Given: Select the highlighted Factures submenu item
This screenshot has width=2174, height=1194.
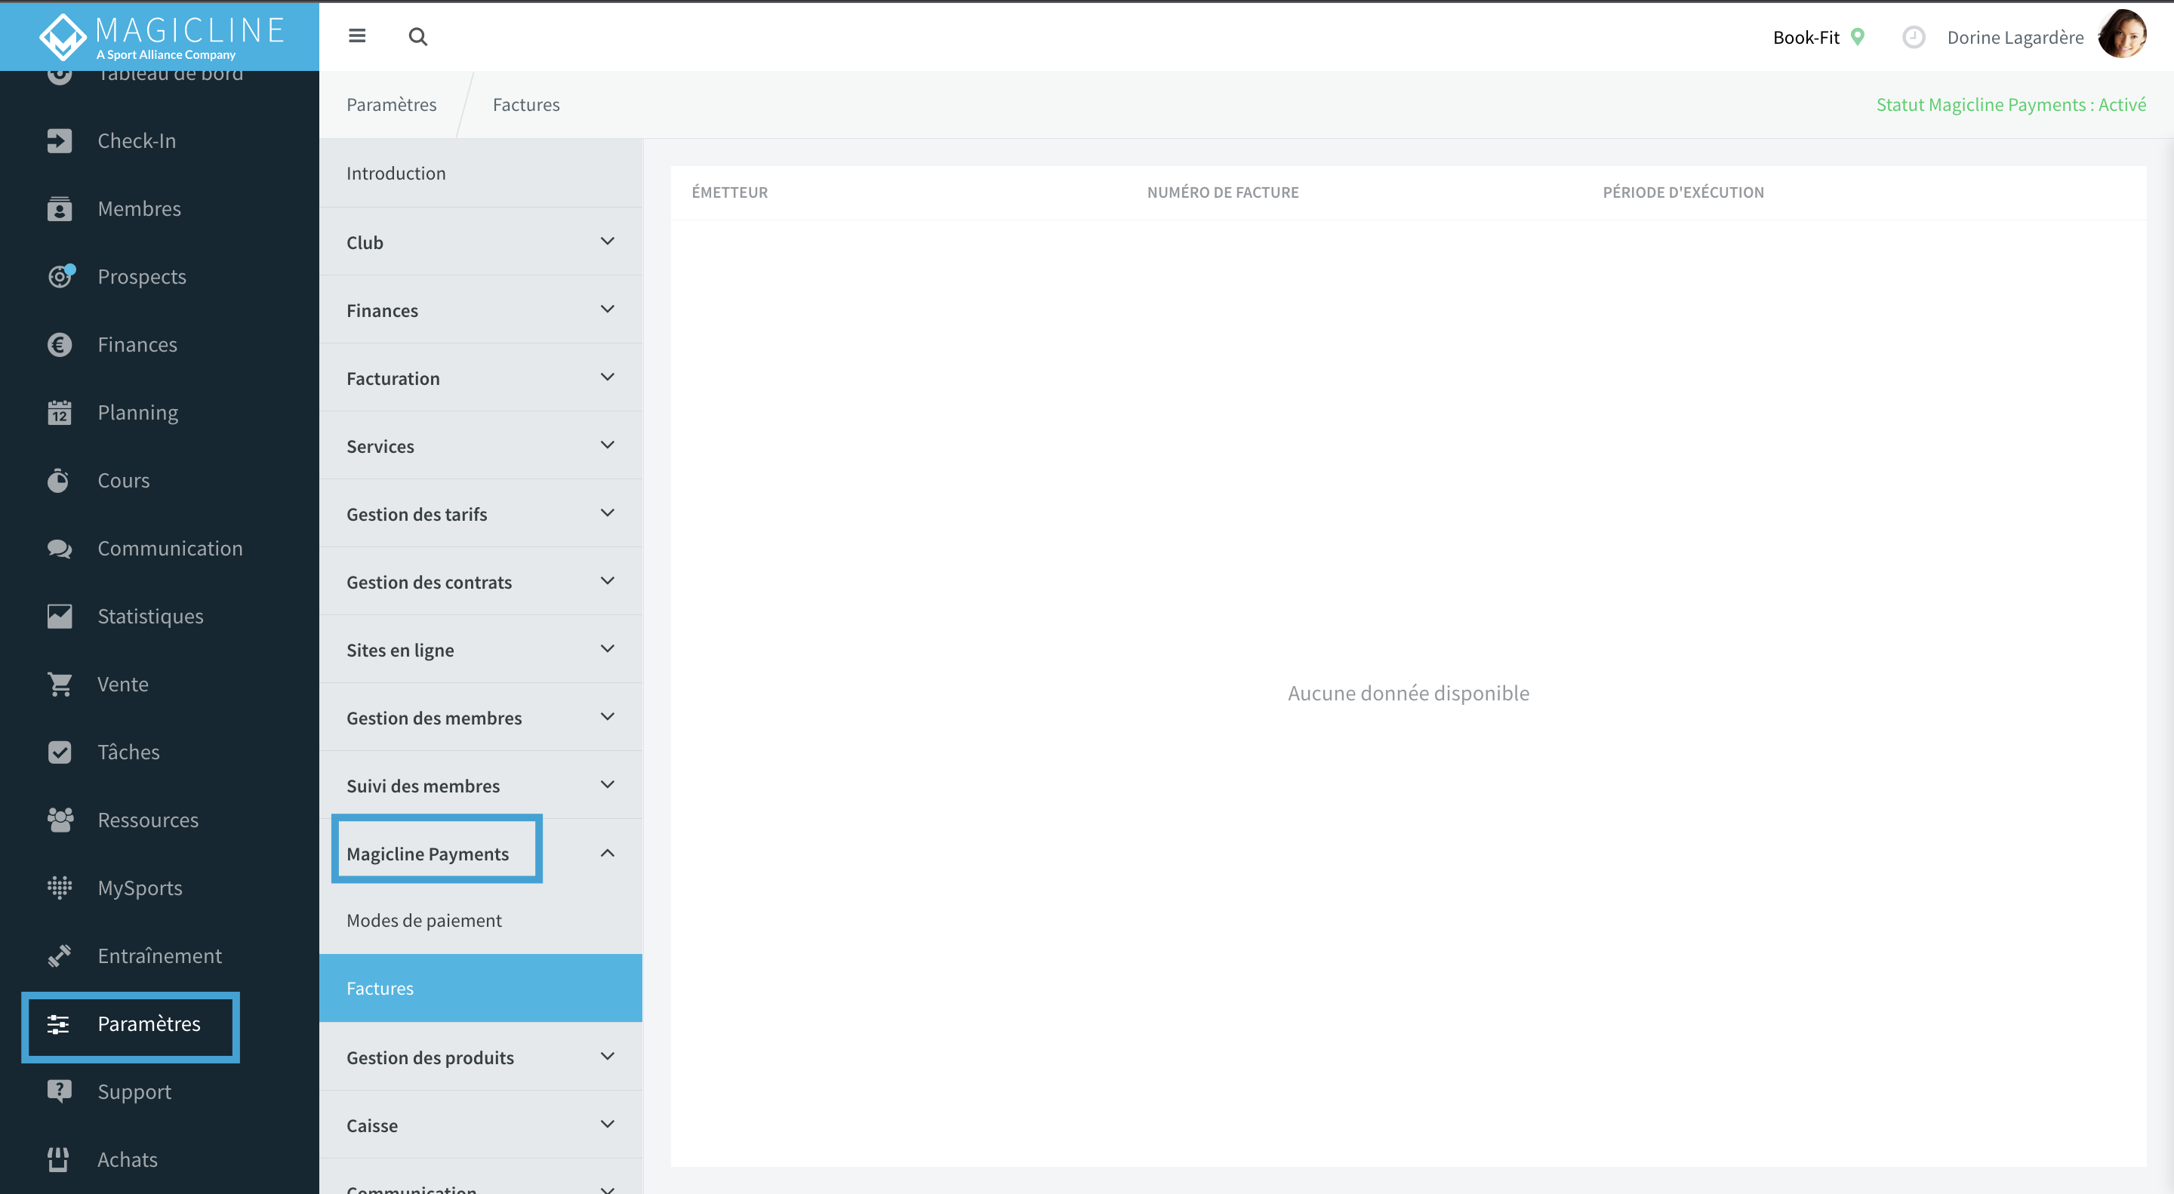Looking at the screenshot, I should click(480, 988).
